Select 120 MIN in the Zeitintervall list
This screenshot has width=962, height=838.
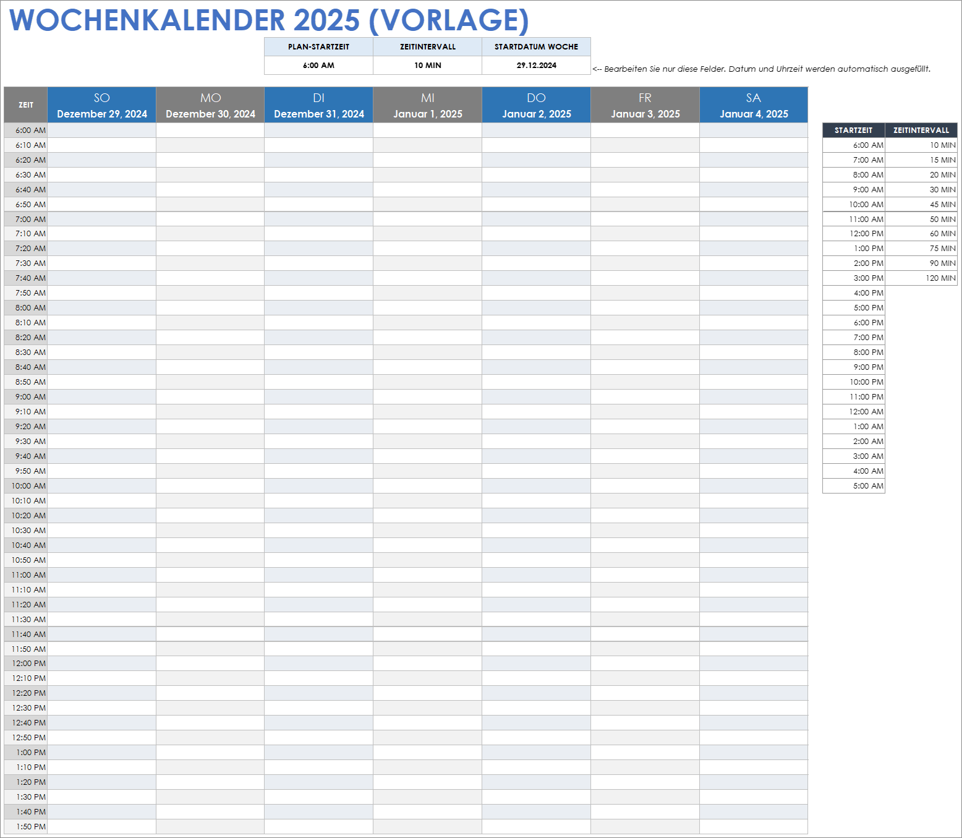tap(921, 278)
